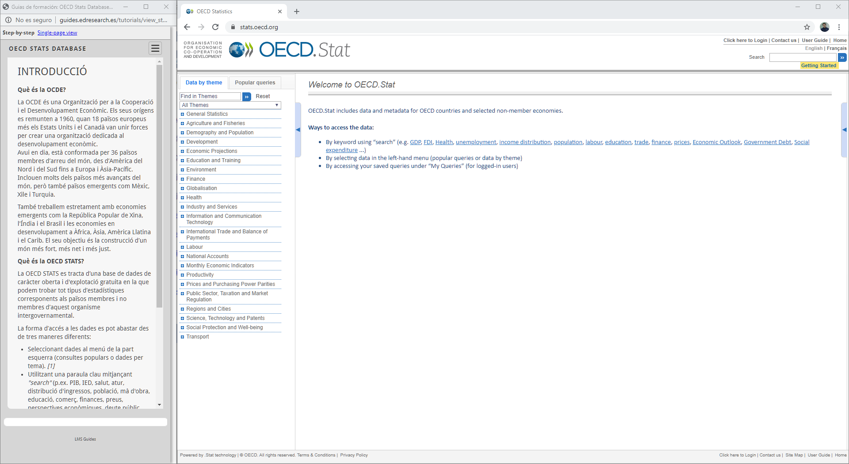849x464 pixels.
Task: Click the OECD.Stat logo
Action: tap(290, 49)
